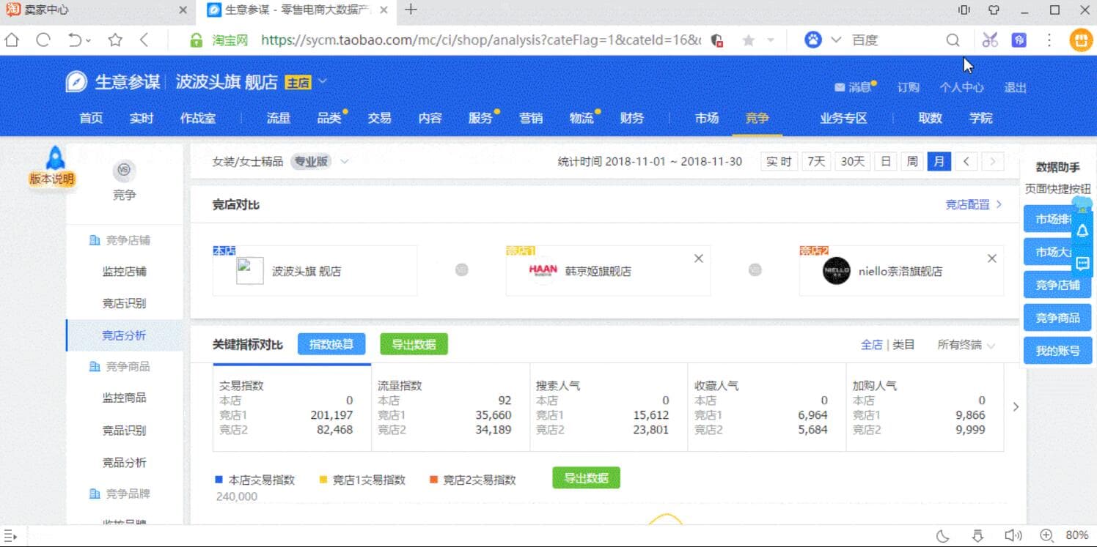
Task: Select the 流量指数 metric card
Action: pyautogui.click(x=450, y=407)
